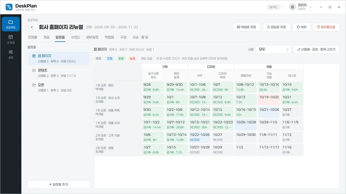Select the 11/6~11/9 테스트 cell
Screen dimensions: 346x194
(x=292, y=125)
